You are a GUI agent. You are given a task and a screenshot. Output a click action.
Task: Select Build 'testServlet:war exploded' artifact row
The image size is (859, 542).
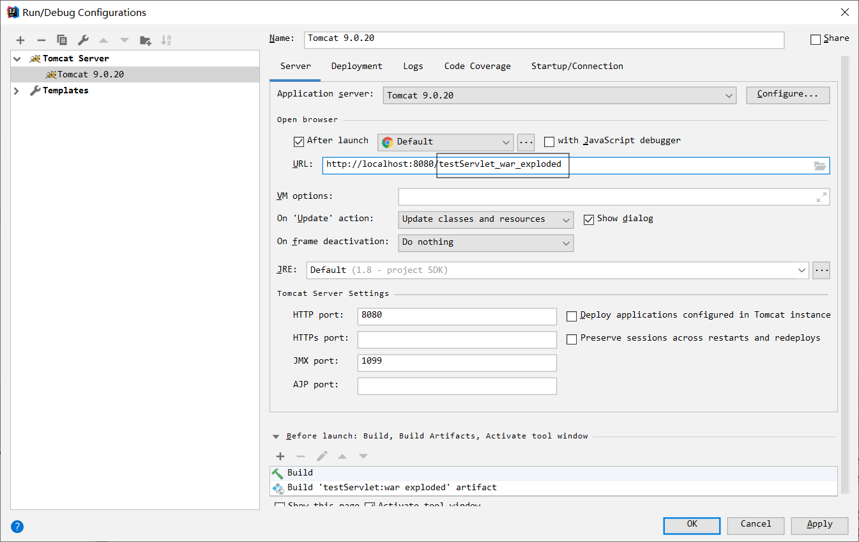[x=553, y=488]
